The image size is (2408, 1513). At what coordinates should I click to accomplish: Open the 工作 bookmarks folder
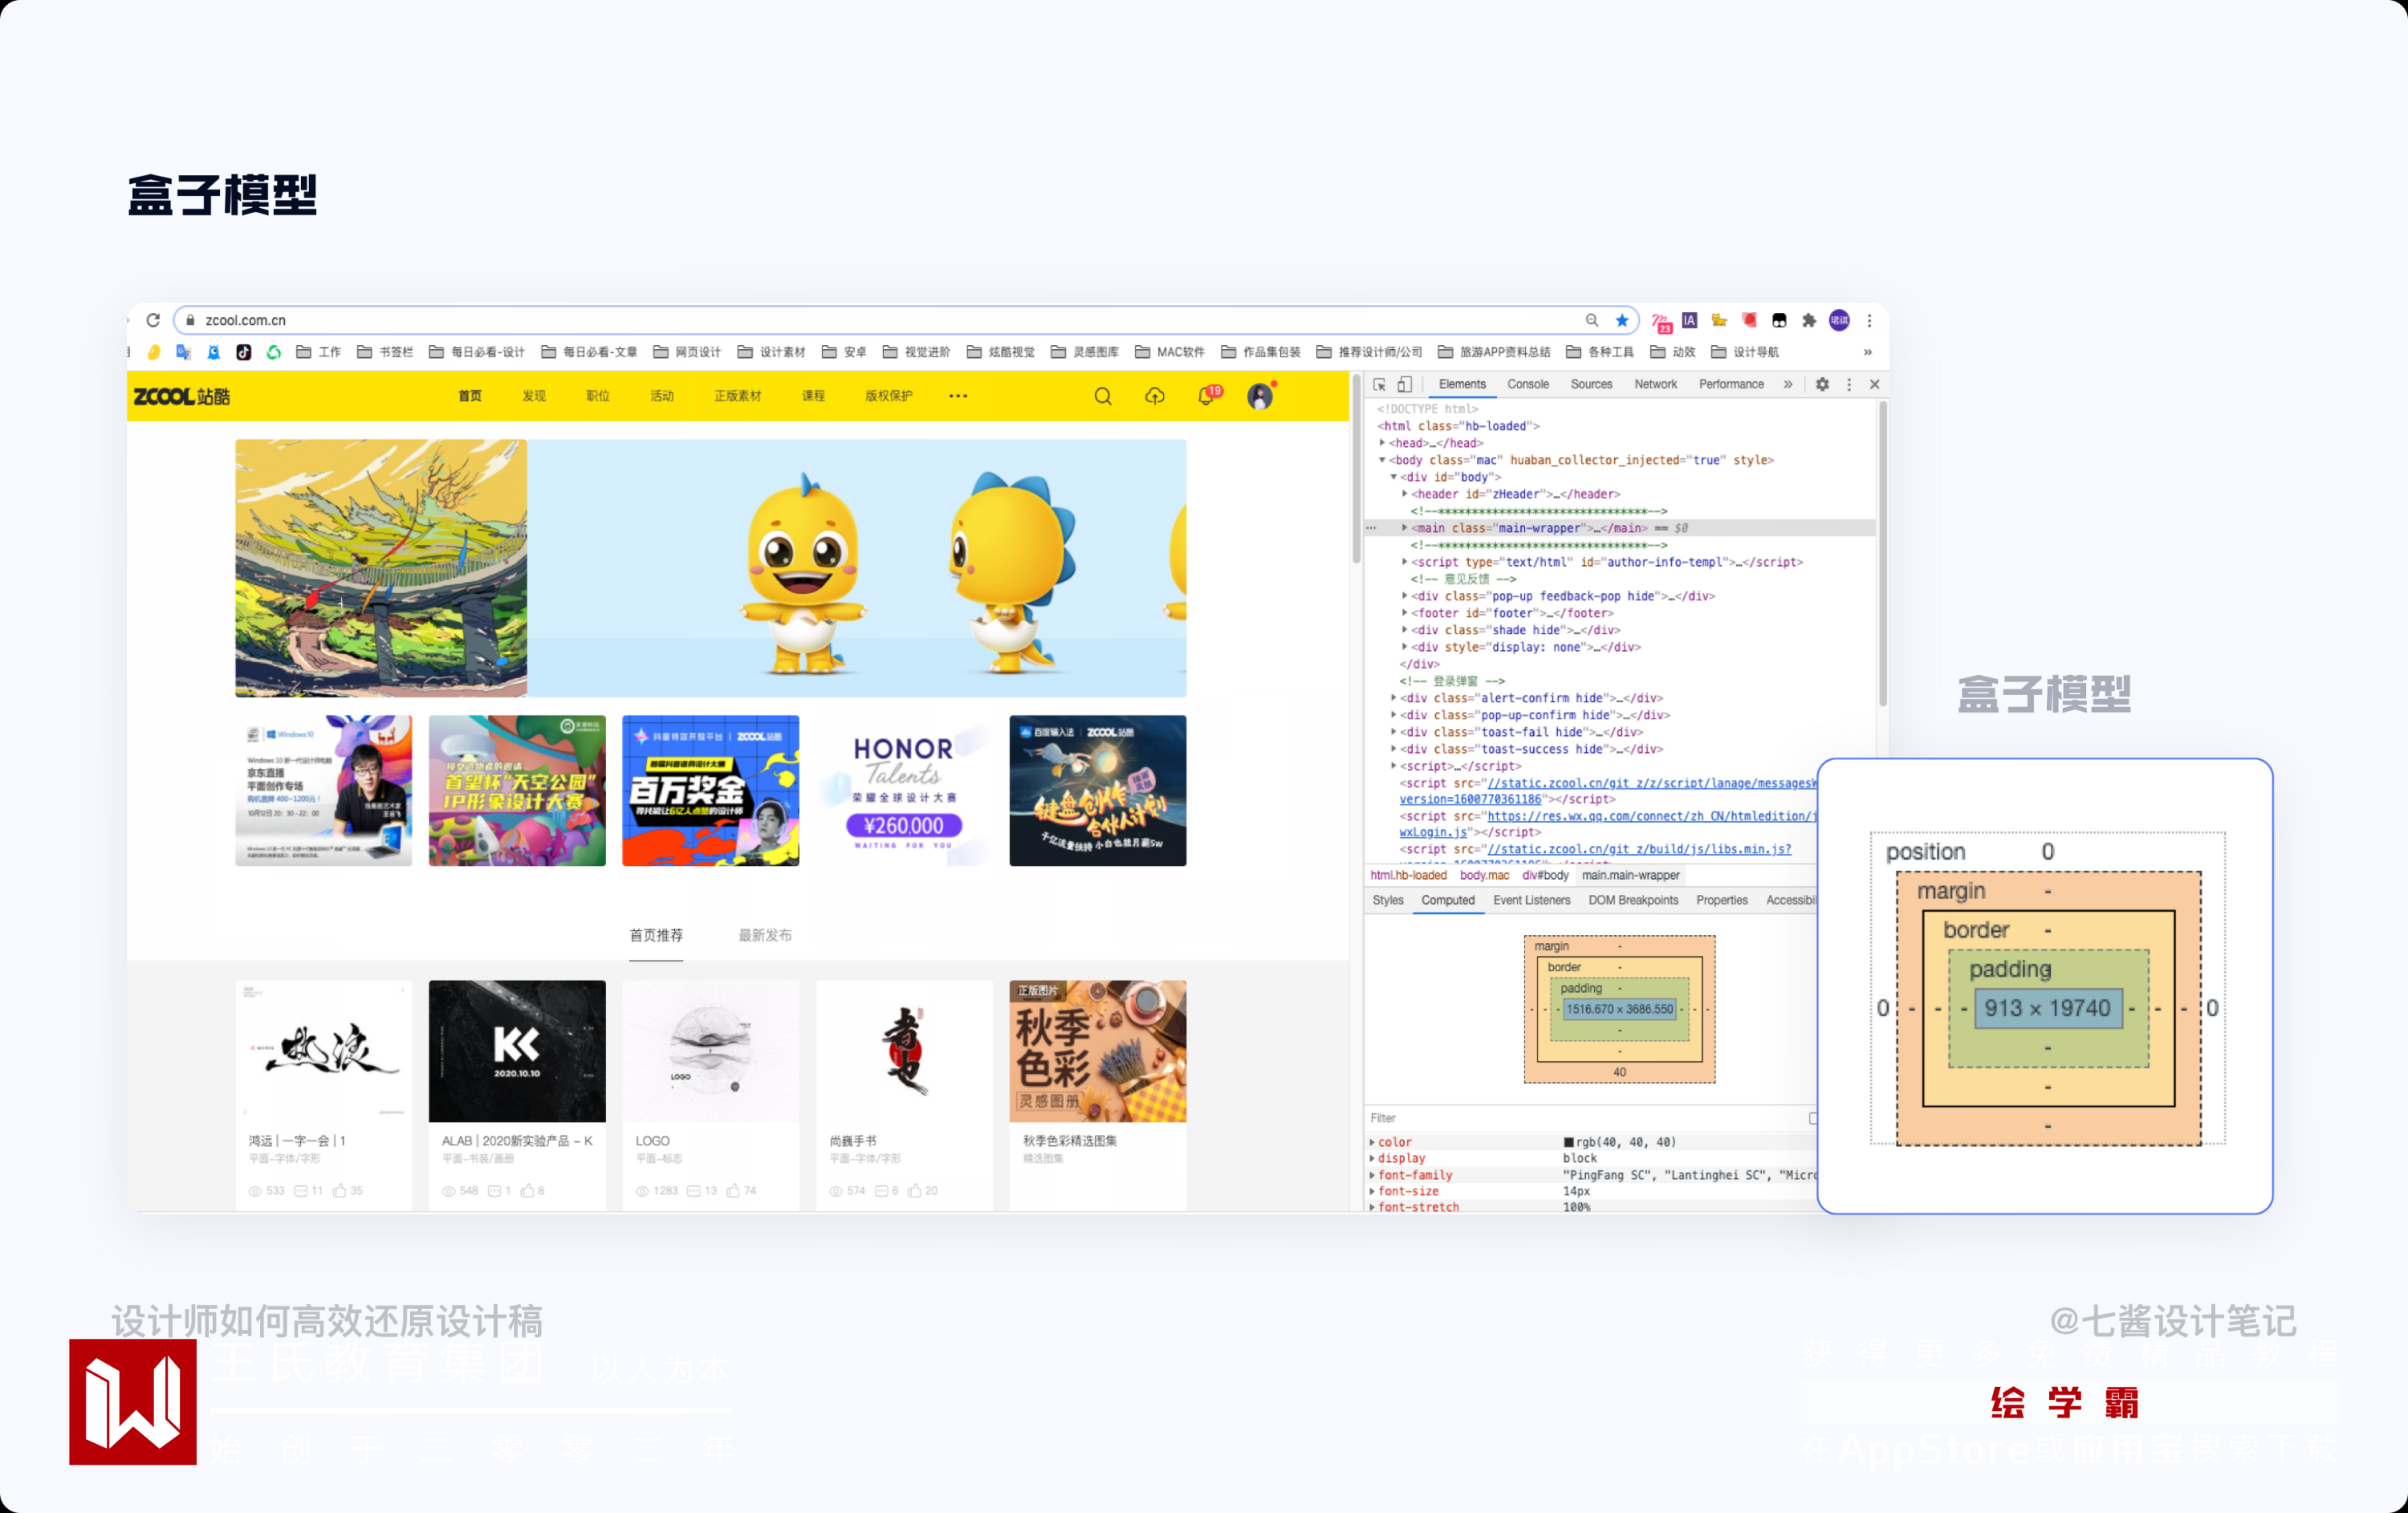pos(319,352)
